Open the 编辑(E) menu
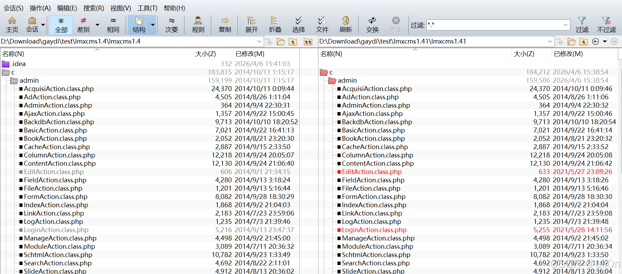Viewport: 622px width, 274px height. click(67, 8)
